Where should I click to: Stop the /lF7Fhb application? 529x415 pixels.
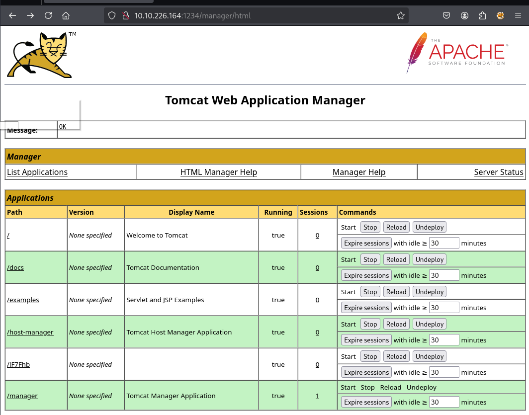370,357
